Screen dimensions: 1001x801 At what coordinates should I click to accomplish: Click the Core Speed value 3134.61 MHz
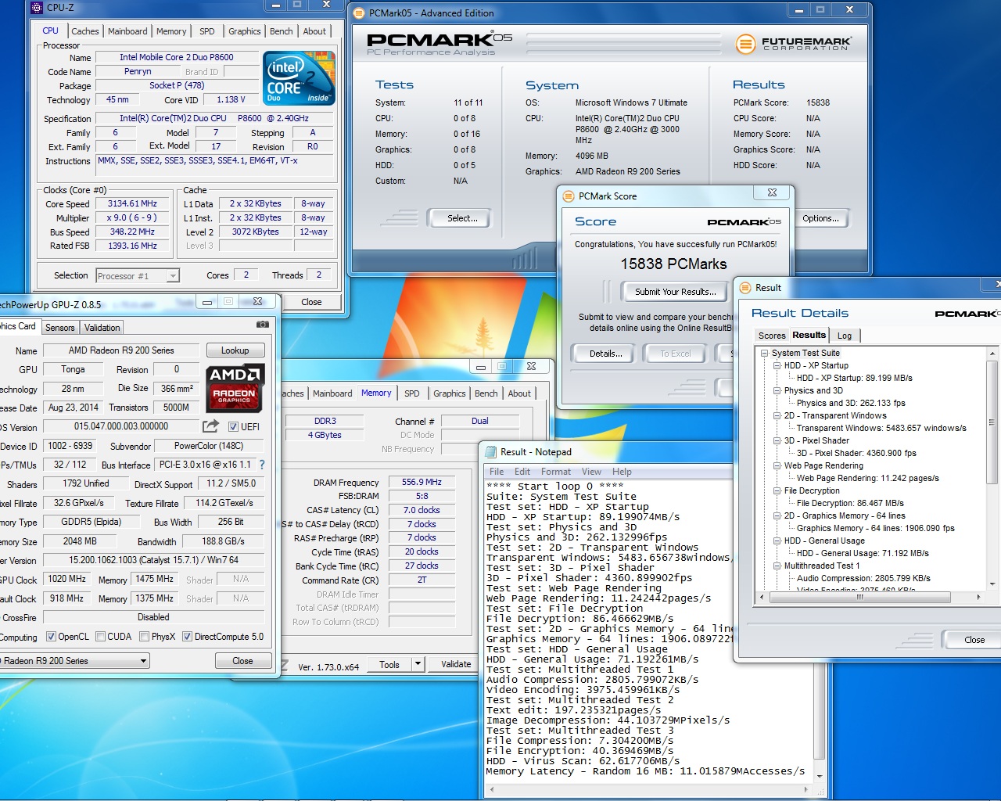(x=132, y=203)
